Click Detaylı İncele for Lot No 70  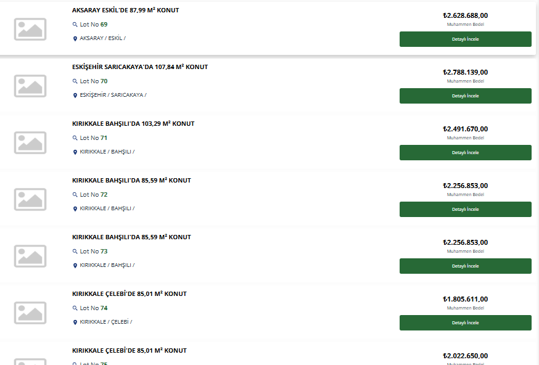pos(466,96)
